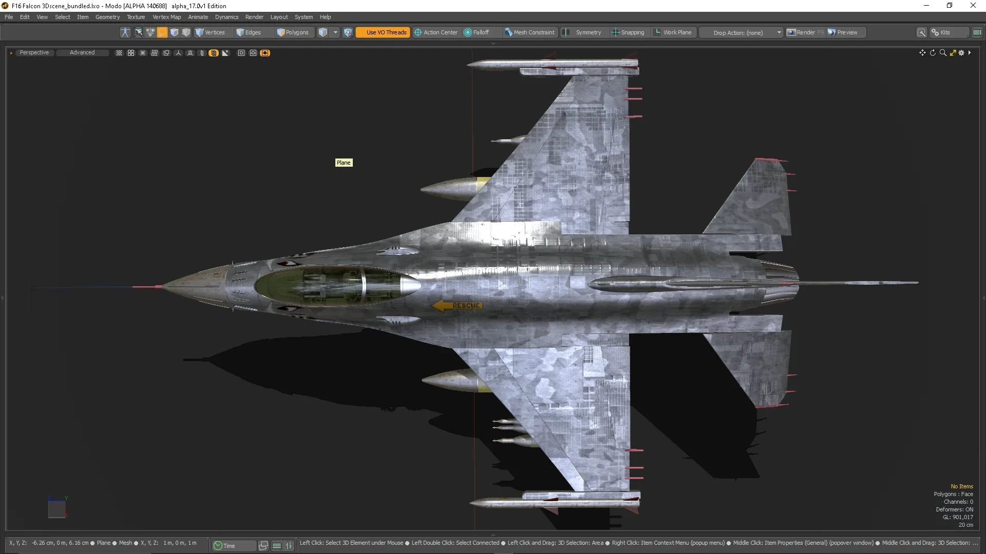Toggle Use VO Threads button

383,32
